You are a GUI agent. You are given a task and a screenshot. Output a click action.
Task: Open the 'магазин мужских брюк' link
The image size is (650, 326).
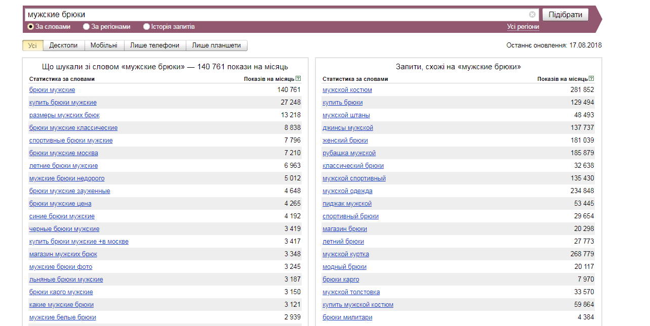coord(63,254)
